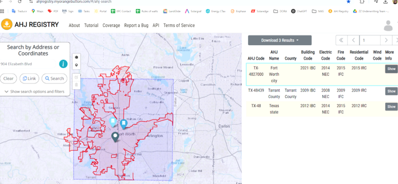Show more info for Texas state
Image resolution: width=398 pixels, height=184 pixels.
[x=391, y=107]
